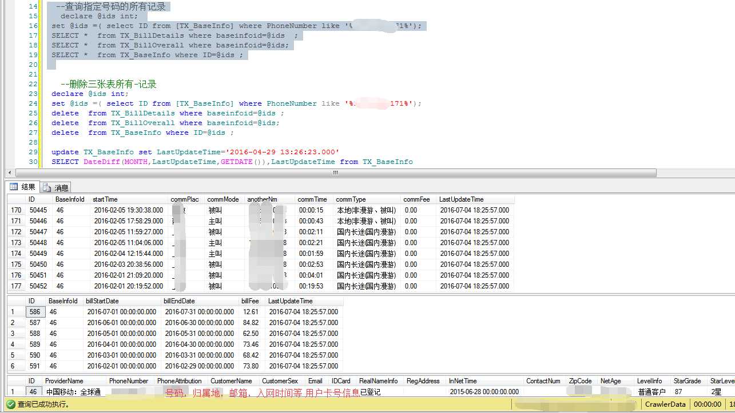Viewport: 735px width, 413px height.
Task: Click the billEndDate cell 2016-02-29 00:00:00.000
Action: (x=200, y=366)
